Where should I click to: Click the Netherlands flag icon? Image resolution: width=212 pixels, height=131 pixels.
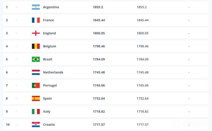[36, 72]
